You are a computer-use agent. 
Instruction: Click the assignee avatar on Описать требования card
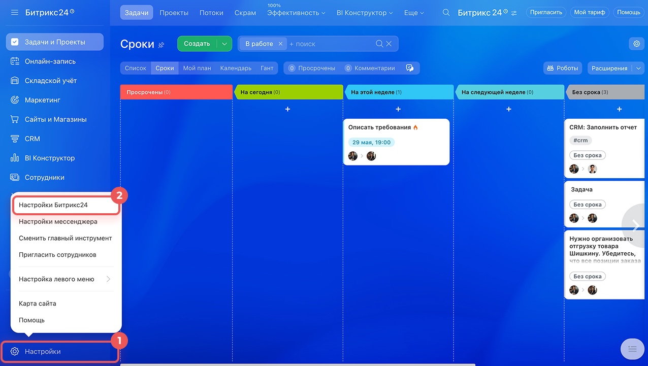pos(371,156)
